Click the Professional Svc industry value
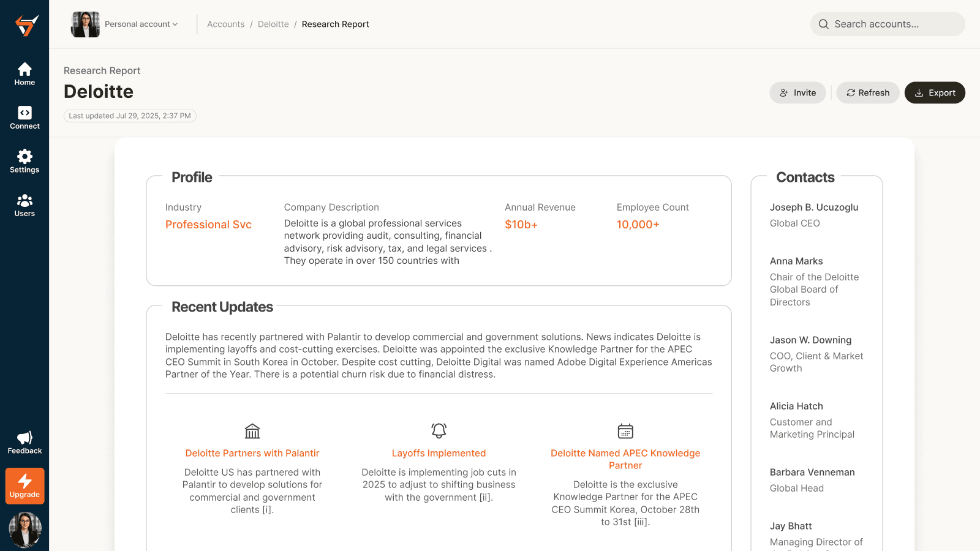 pyautogui.click(x=208, y=225)
